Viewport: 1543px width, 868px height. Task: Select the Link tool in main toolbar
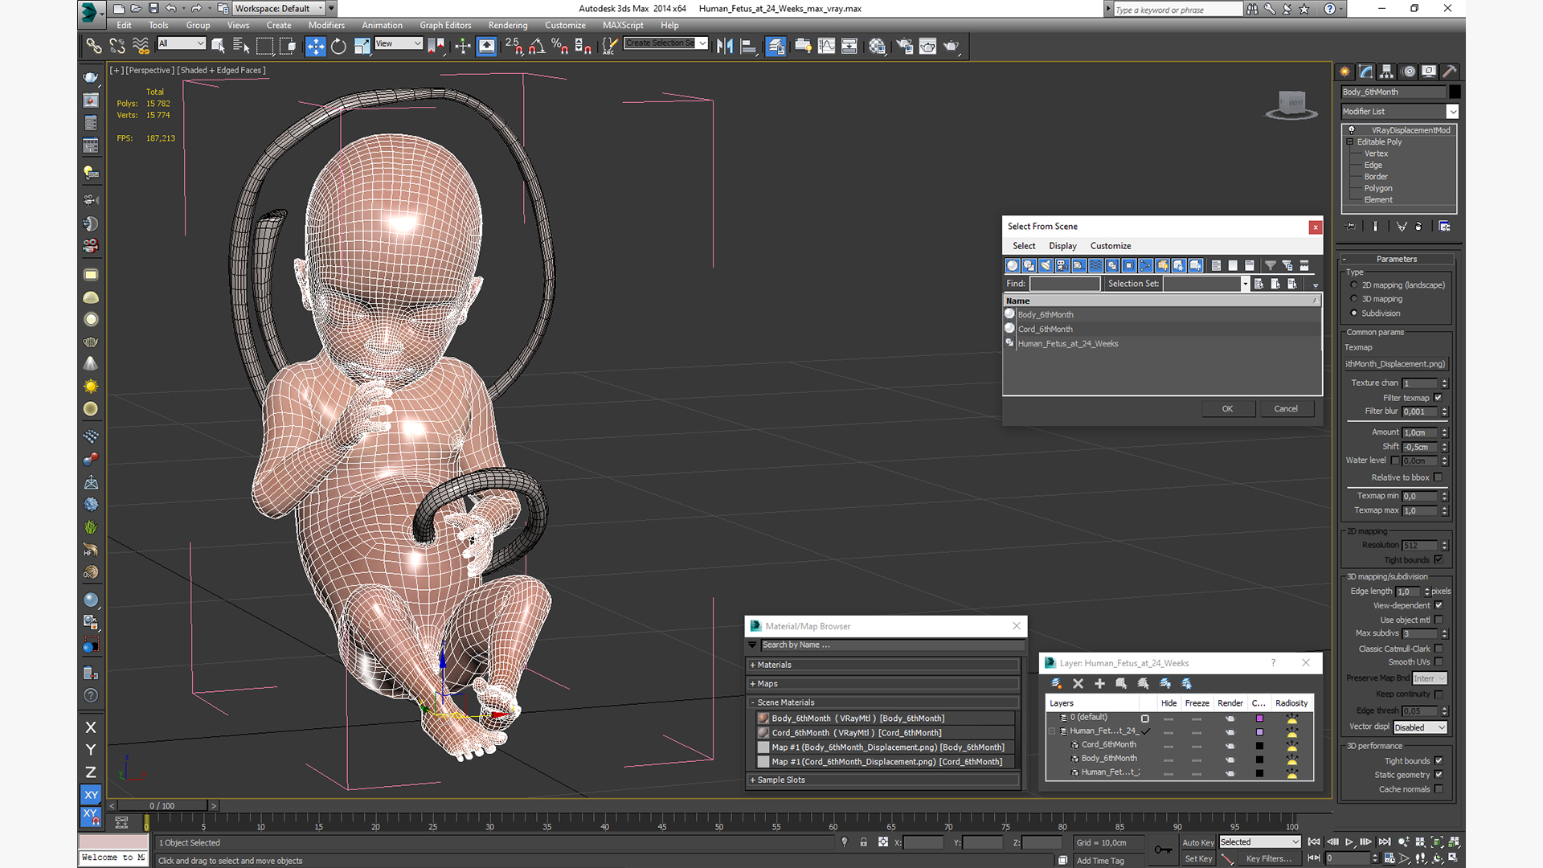coord(93,47)
